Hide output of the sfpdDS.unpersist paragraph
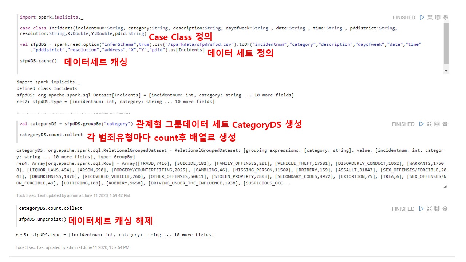This screenshot has height=262, width=466. coord(437,209)
